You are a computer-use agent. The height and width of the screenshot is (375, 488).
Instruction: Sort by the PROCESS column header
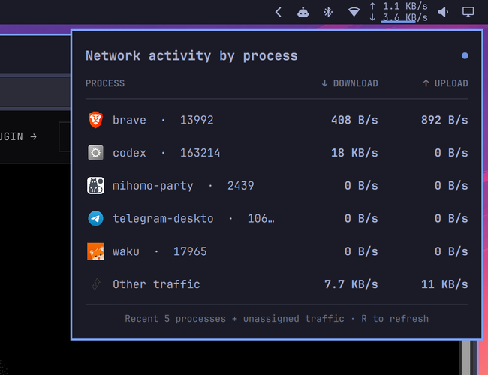coord(105,83)
